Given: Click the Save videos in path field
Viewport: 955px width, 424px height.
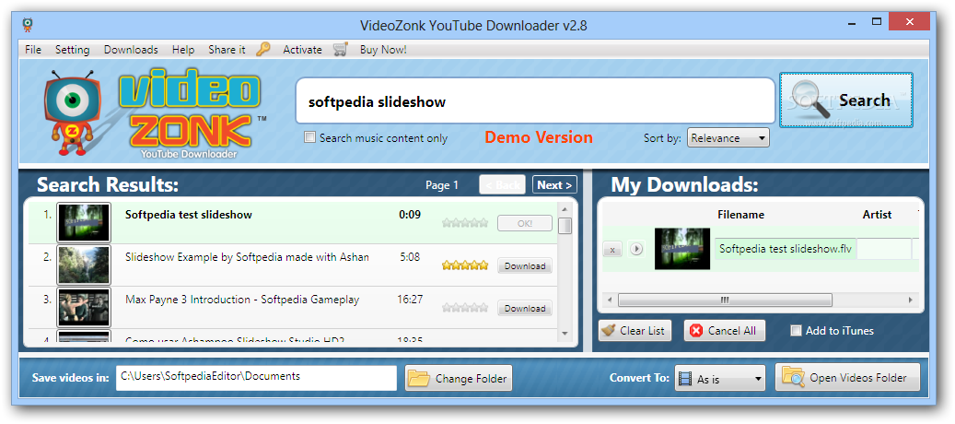Looking at the screenshot, I should coord(256,378).
